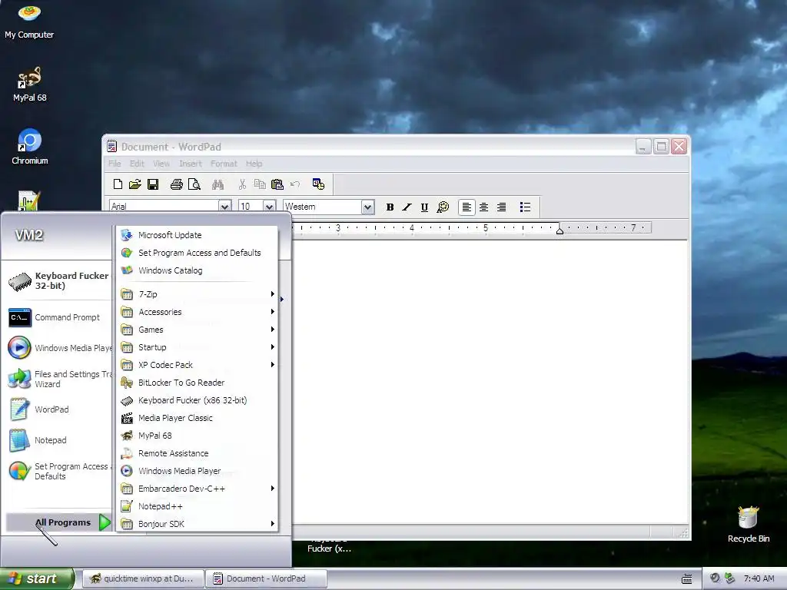Expand the 7-Zip submenu

[197, 294]
